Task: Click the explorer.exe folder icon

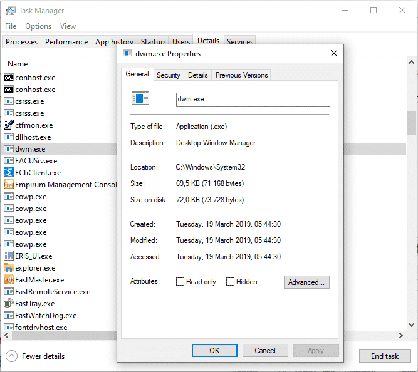Action: pyautogui.click(x=9, y=267)
